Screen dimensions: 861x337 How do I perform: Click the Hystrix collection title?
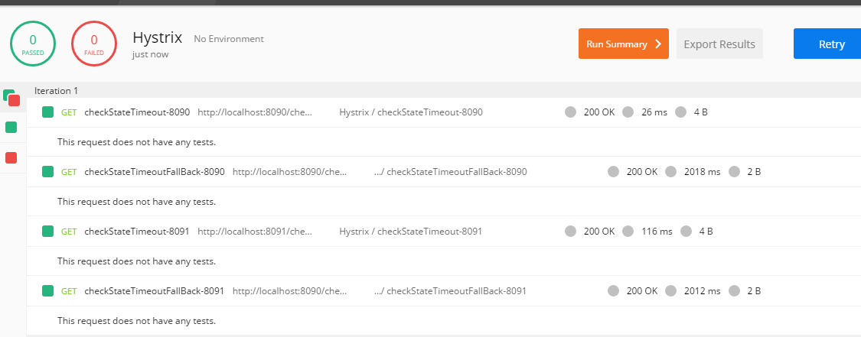(157, 37)
